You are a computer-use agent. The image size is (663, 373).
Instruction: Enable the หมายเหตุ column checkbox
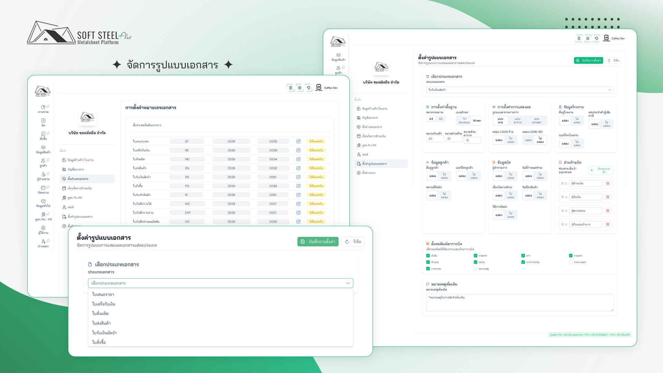coord(475,269)
